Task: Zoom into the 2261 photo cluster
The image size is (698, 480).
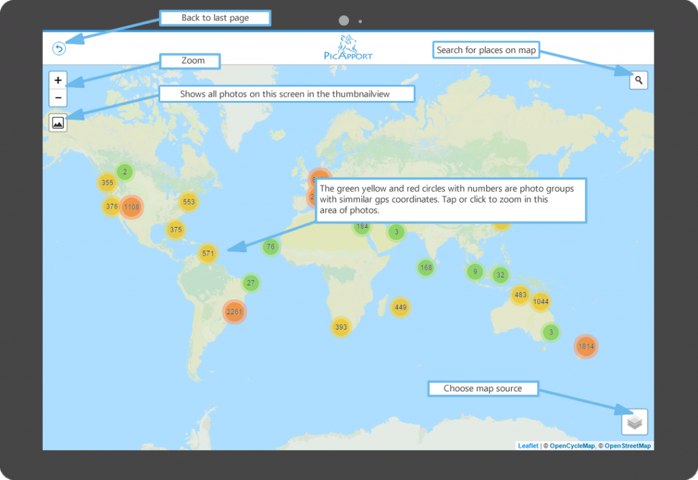Action: coord(234,312)
